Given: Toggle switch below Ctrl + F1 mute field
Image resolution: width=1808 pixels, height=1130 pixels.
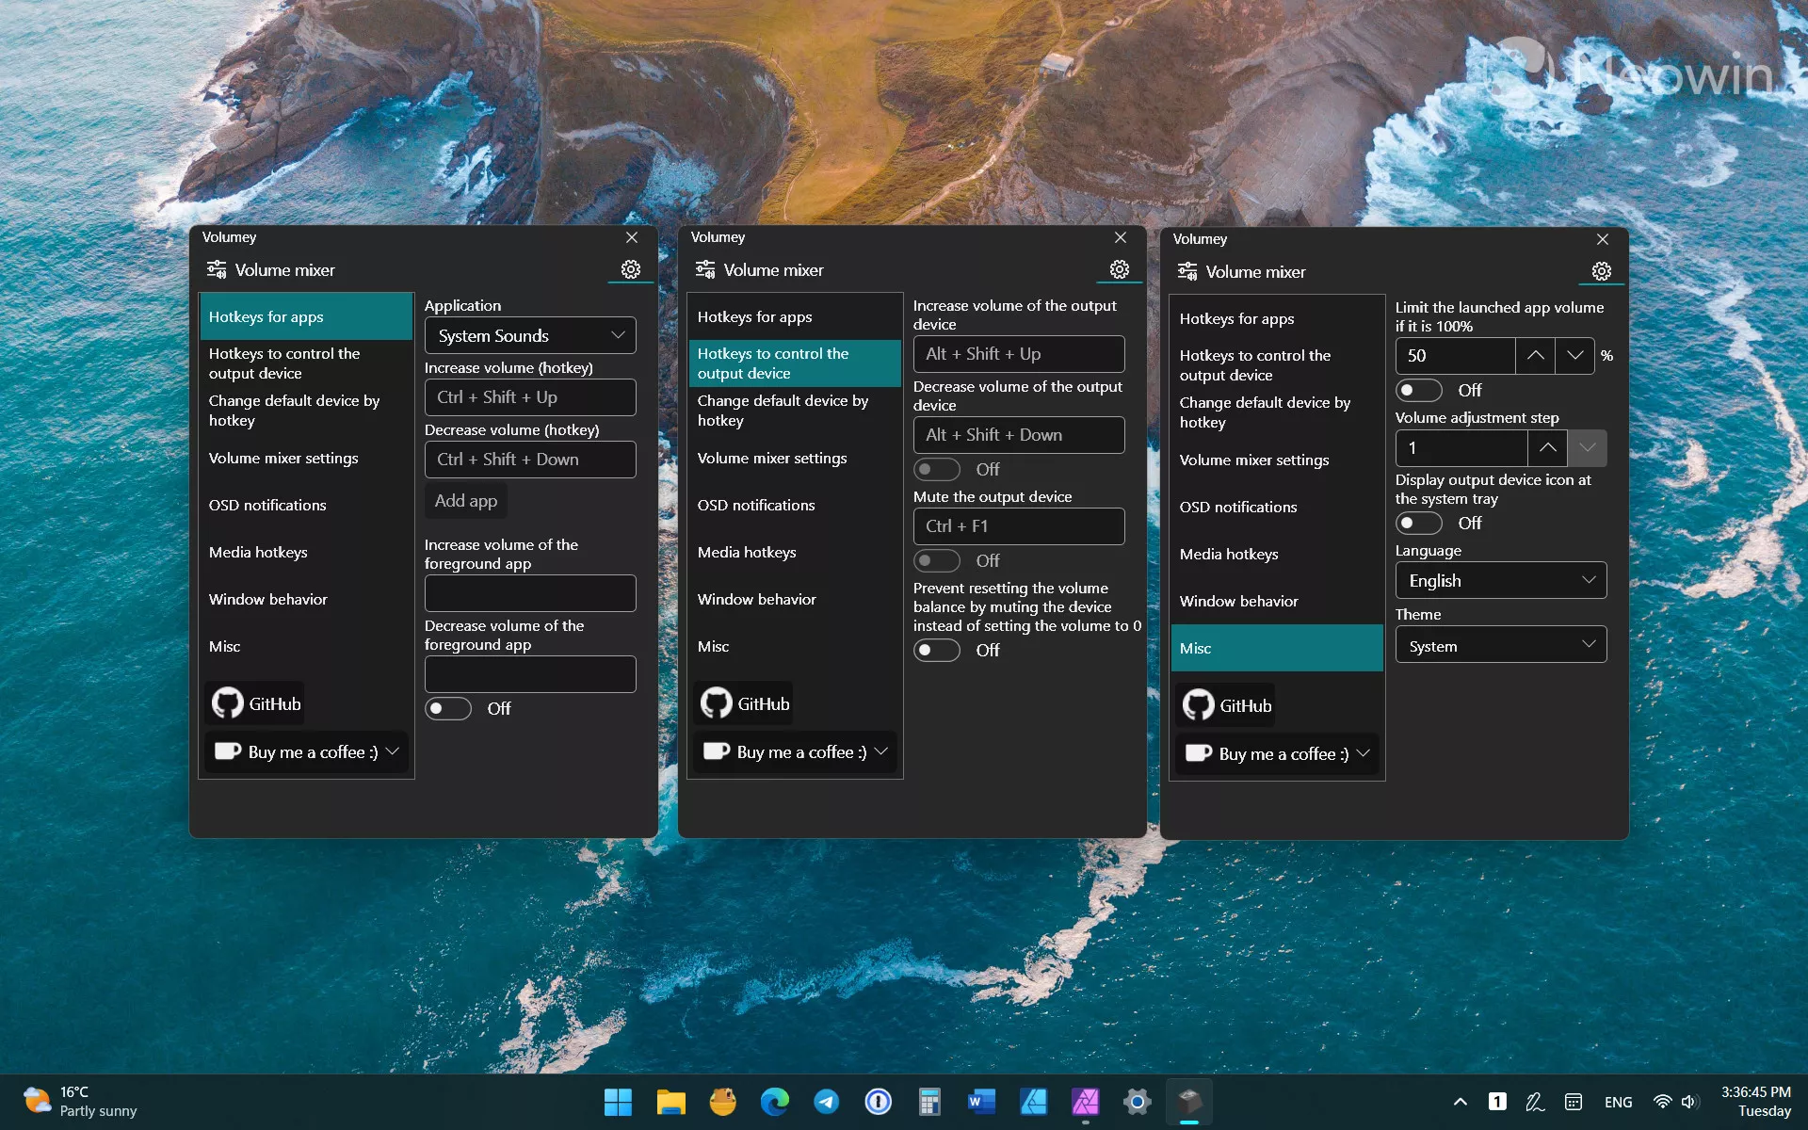Looking at the screenshot, I should pos(937,560).
